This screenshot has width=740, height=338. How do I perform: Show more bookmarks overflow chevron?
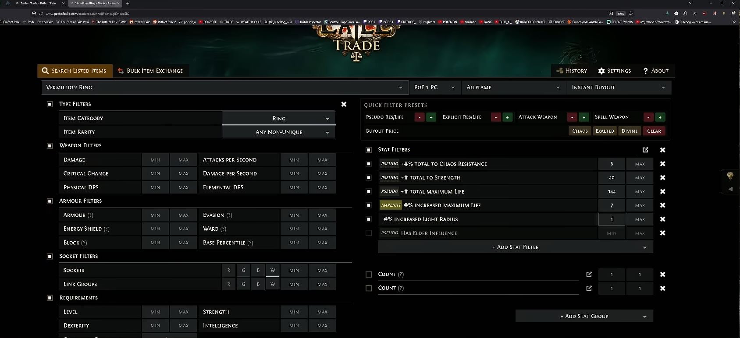734,22
